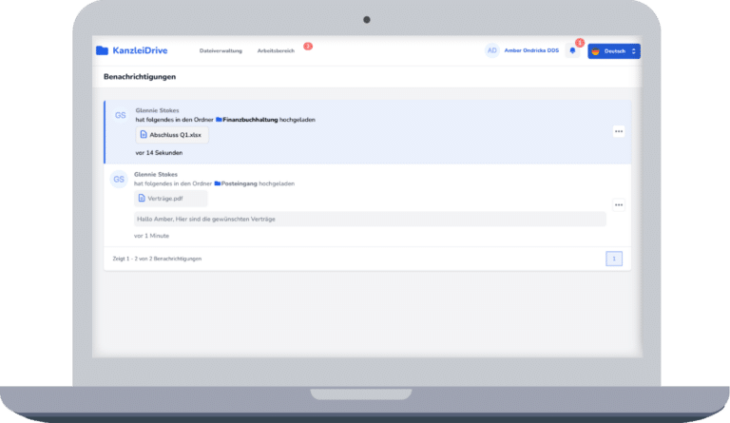Click the Benachrichtigungen page heading
The width and height of the screenshot is (730, 423).
click(140, 77)
